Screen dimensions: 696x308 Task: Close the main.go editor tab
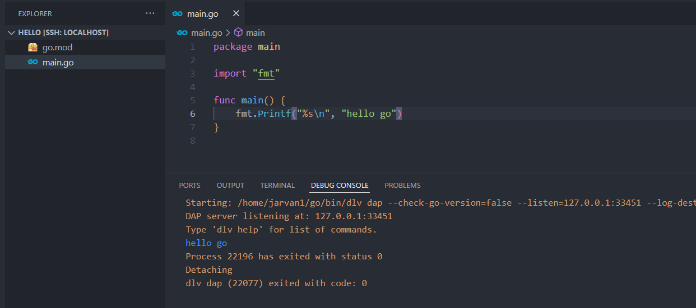[236, 13]
